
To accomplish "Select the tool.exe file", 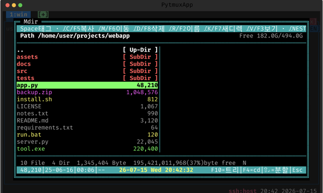I will tap(87, 149).
